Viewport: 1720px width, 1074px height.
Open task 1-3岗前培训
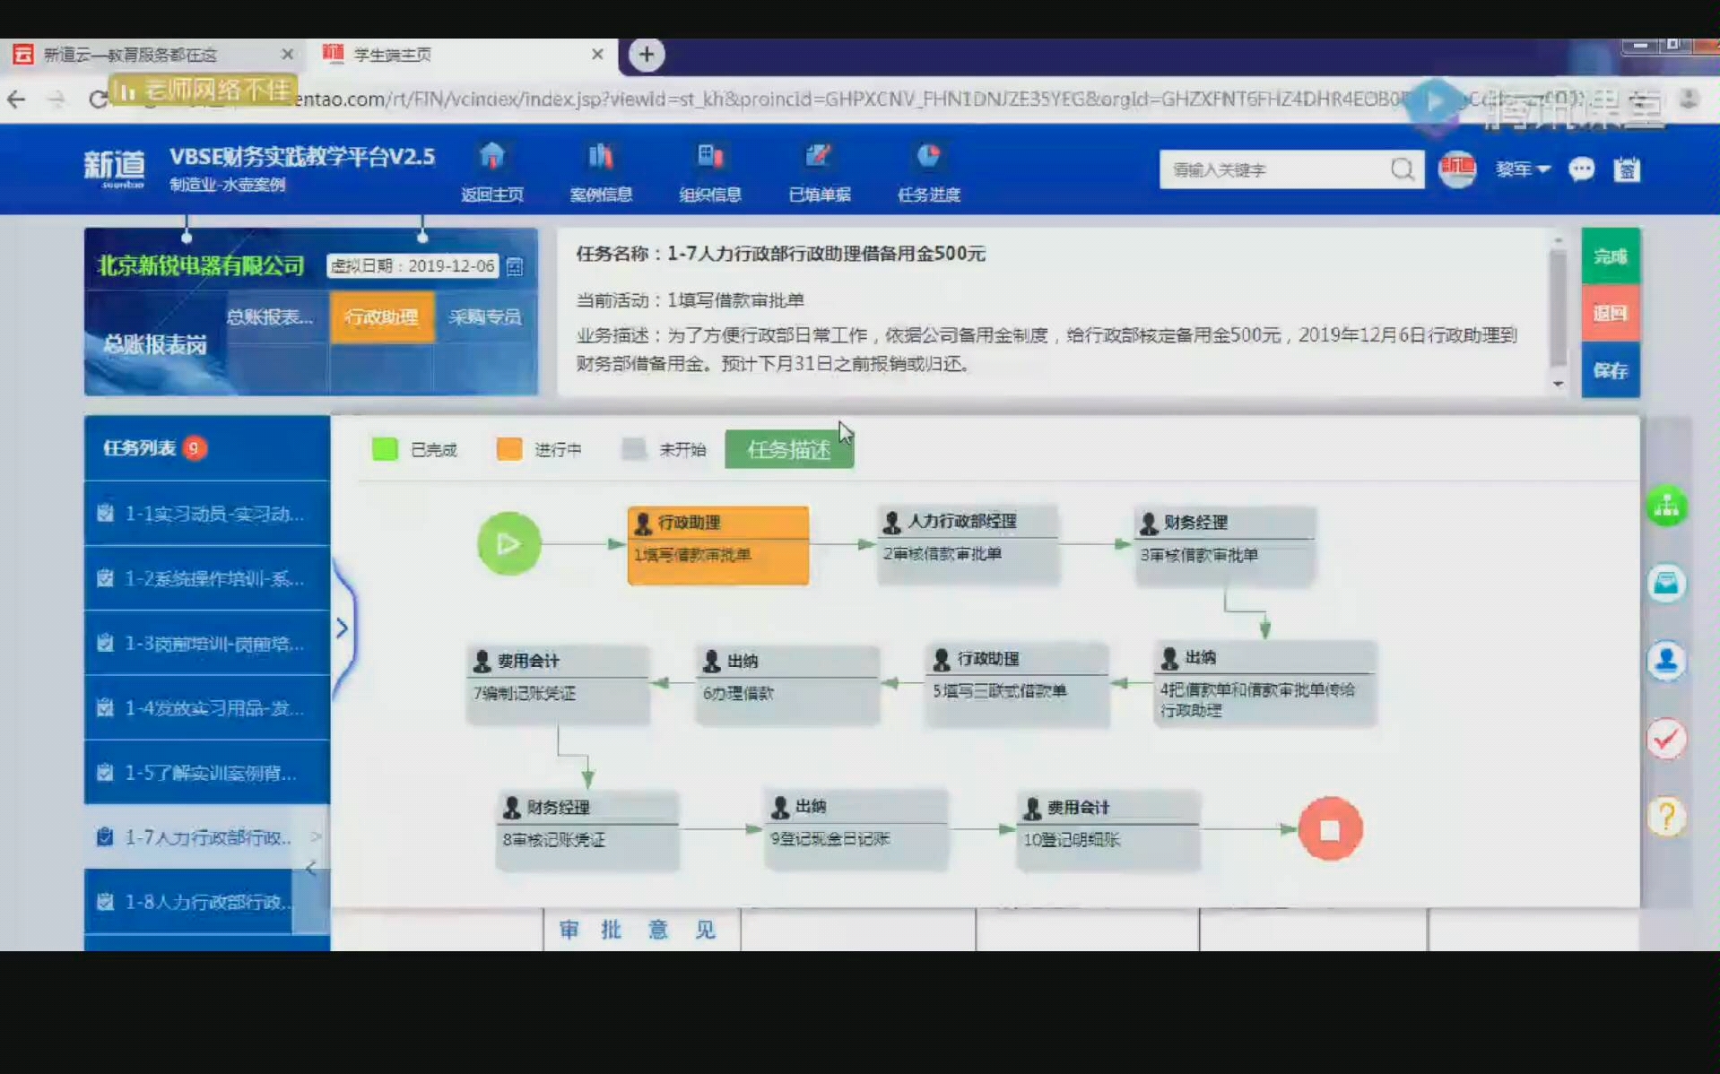click(207, 643)
